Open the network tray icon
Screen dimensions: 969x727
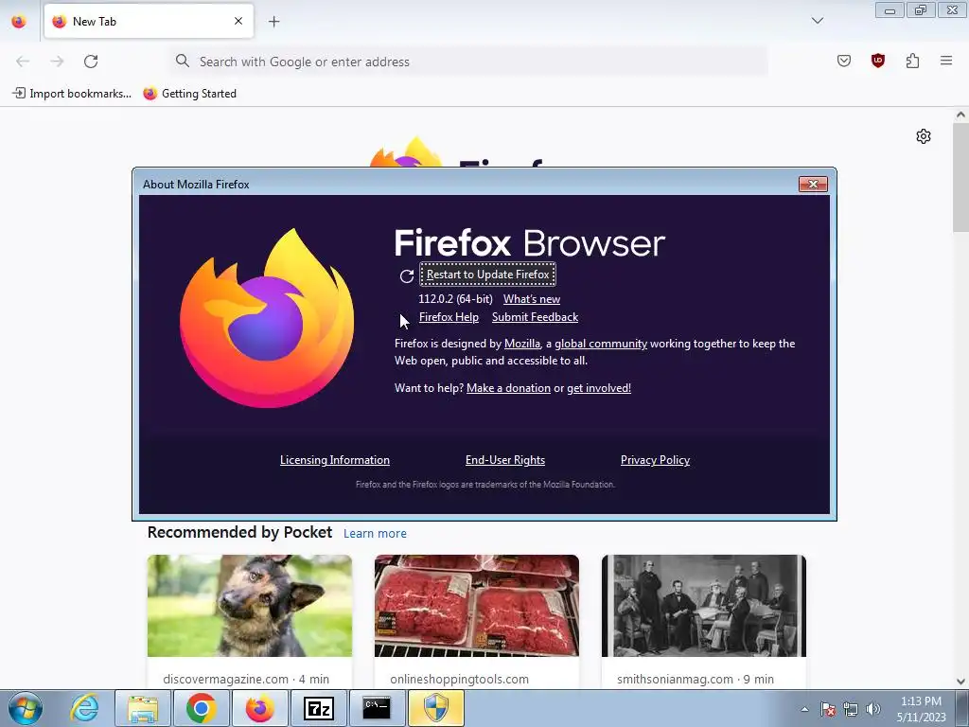coord(851,709)
